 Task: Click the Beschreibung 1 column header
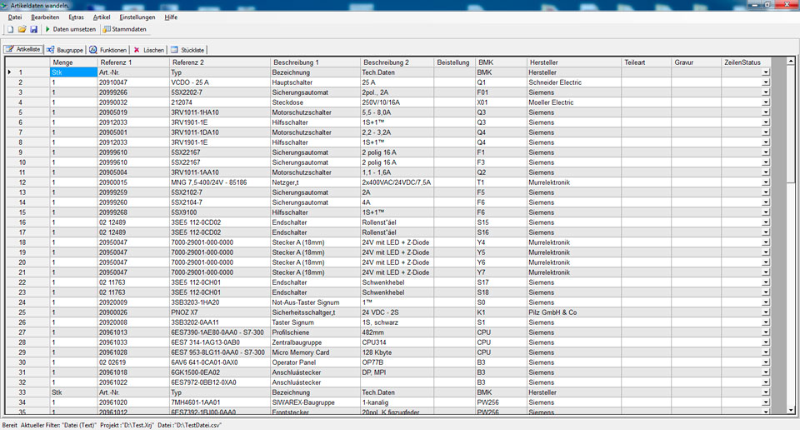[315, 62]
